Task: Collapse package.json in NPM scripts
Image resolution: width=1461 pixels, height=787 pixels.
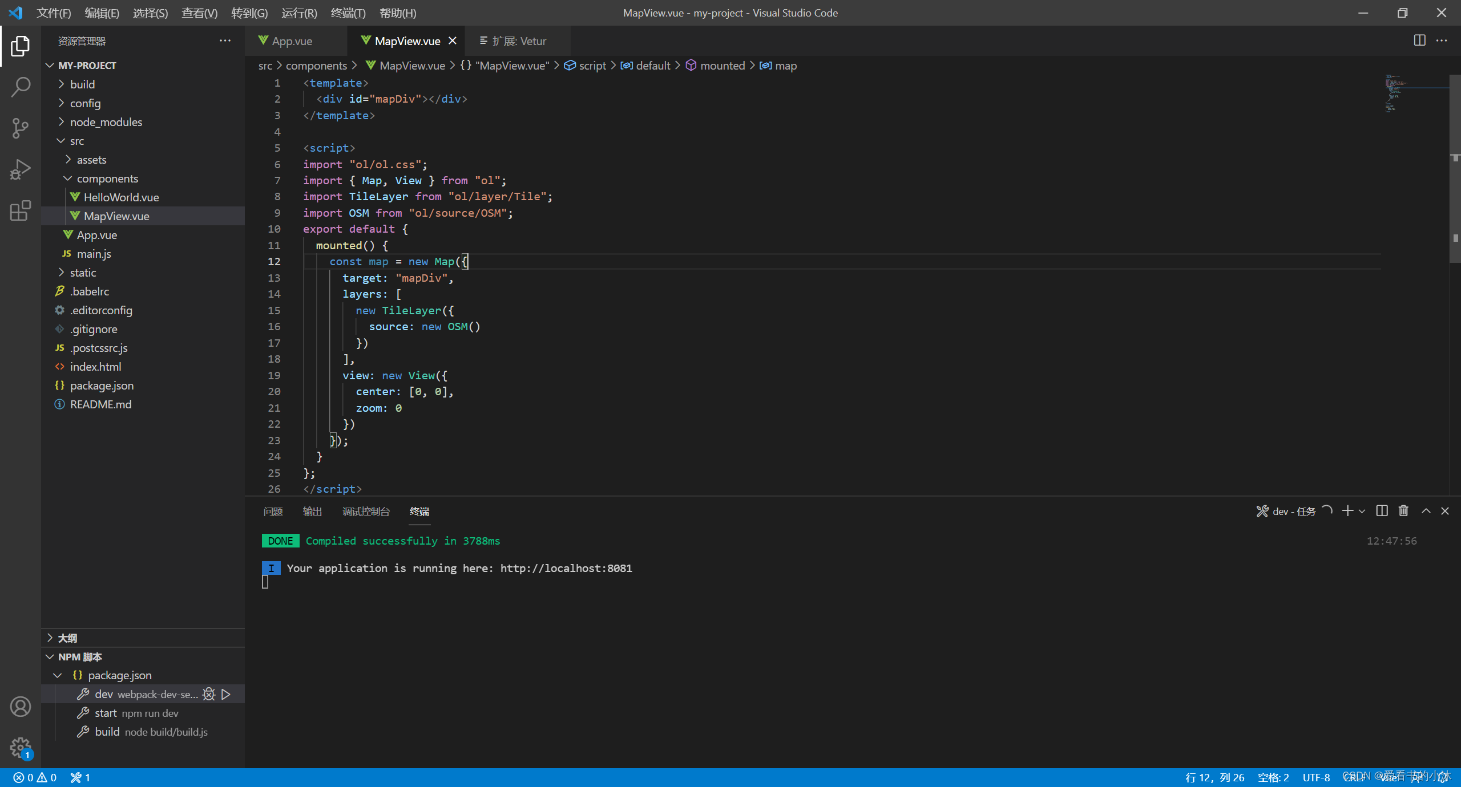Action: pyautogui.click(x=143, y=675)
